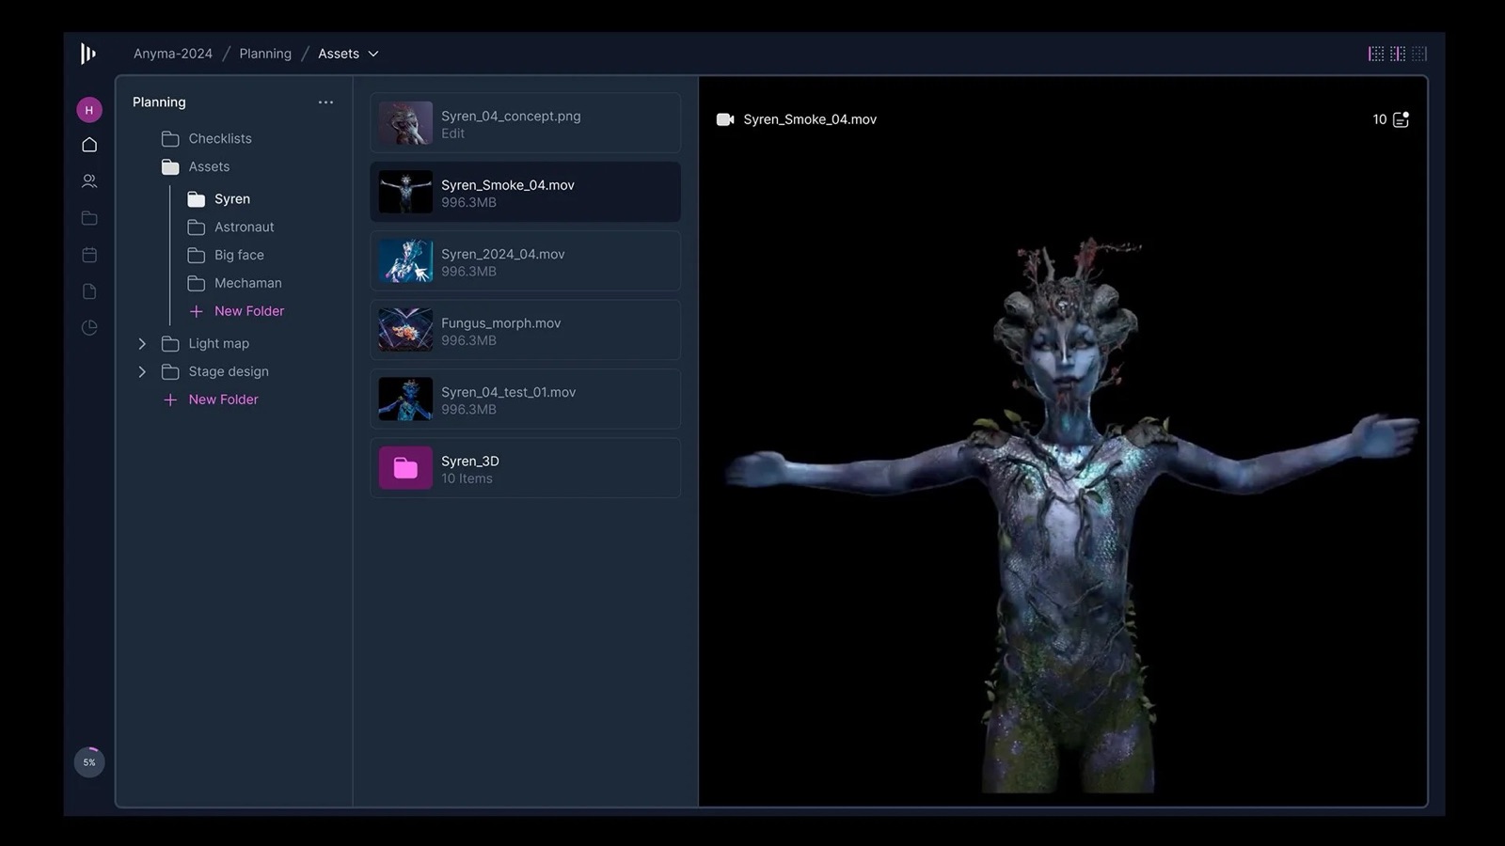
Task: Open the documents icon in left sidebar
Action: point(89,291)
